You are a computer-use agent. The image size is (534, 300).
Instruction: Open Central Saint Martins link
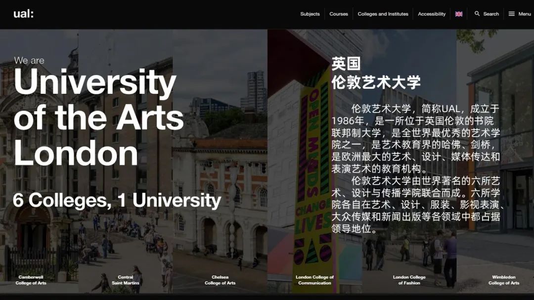pyautogui.click(x=125, y=280)
